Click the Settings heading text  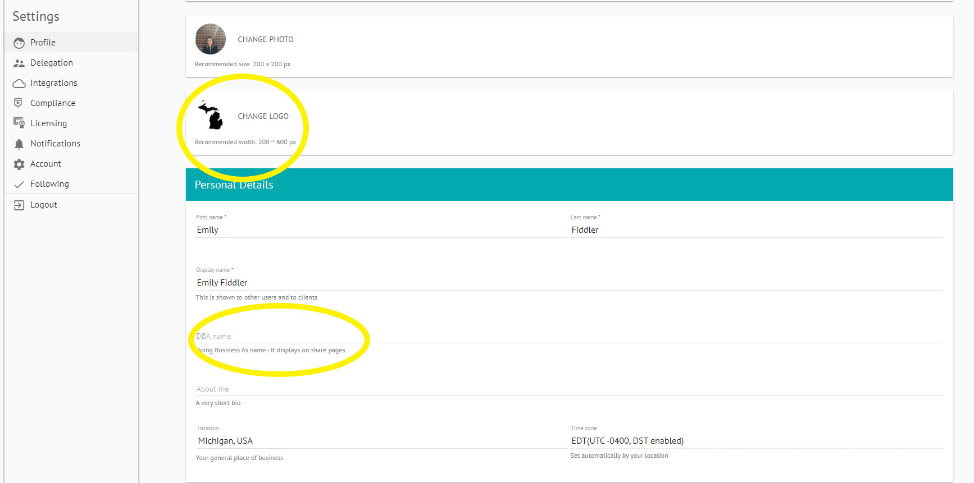(36, 16)
